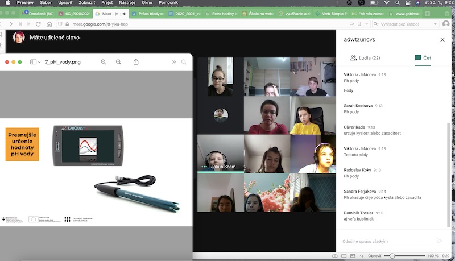This screenshot has width=455, height=261.
Task: Share the 7_pH_vody.png image
Action: [136, 62]
